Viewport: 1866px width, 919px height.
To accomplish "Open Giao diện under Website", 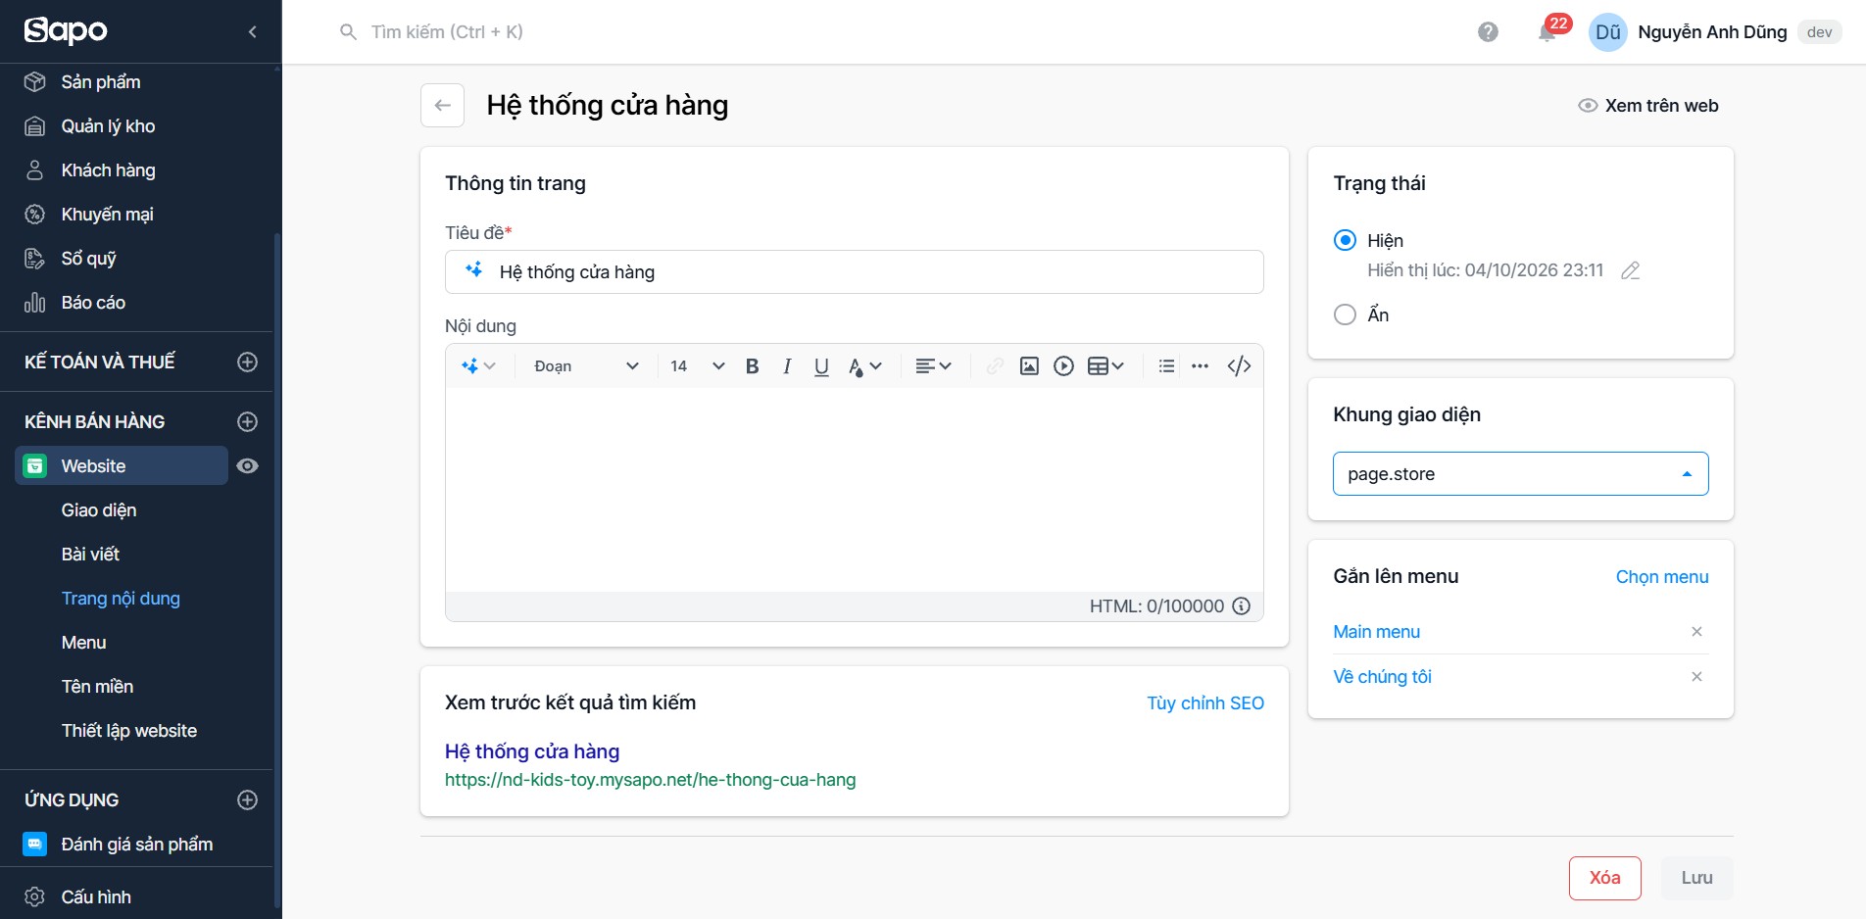I will (x=99, y=510).
